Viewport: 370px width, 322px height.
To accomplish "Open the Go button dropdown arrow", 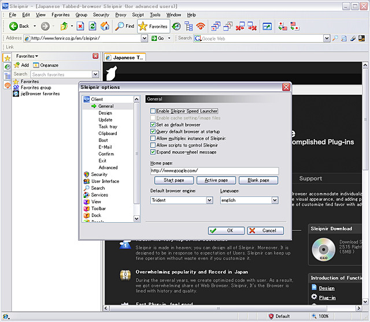I will click(169, 38).
